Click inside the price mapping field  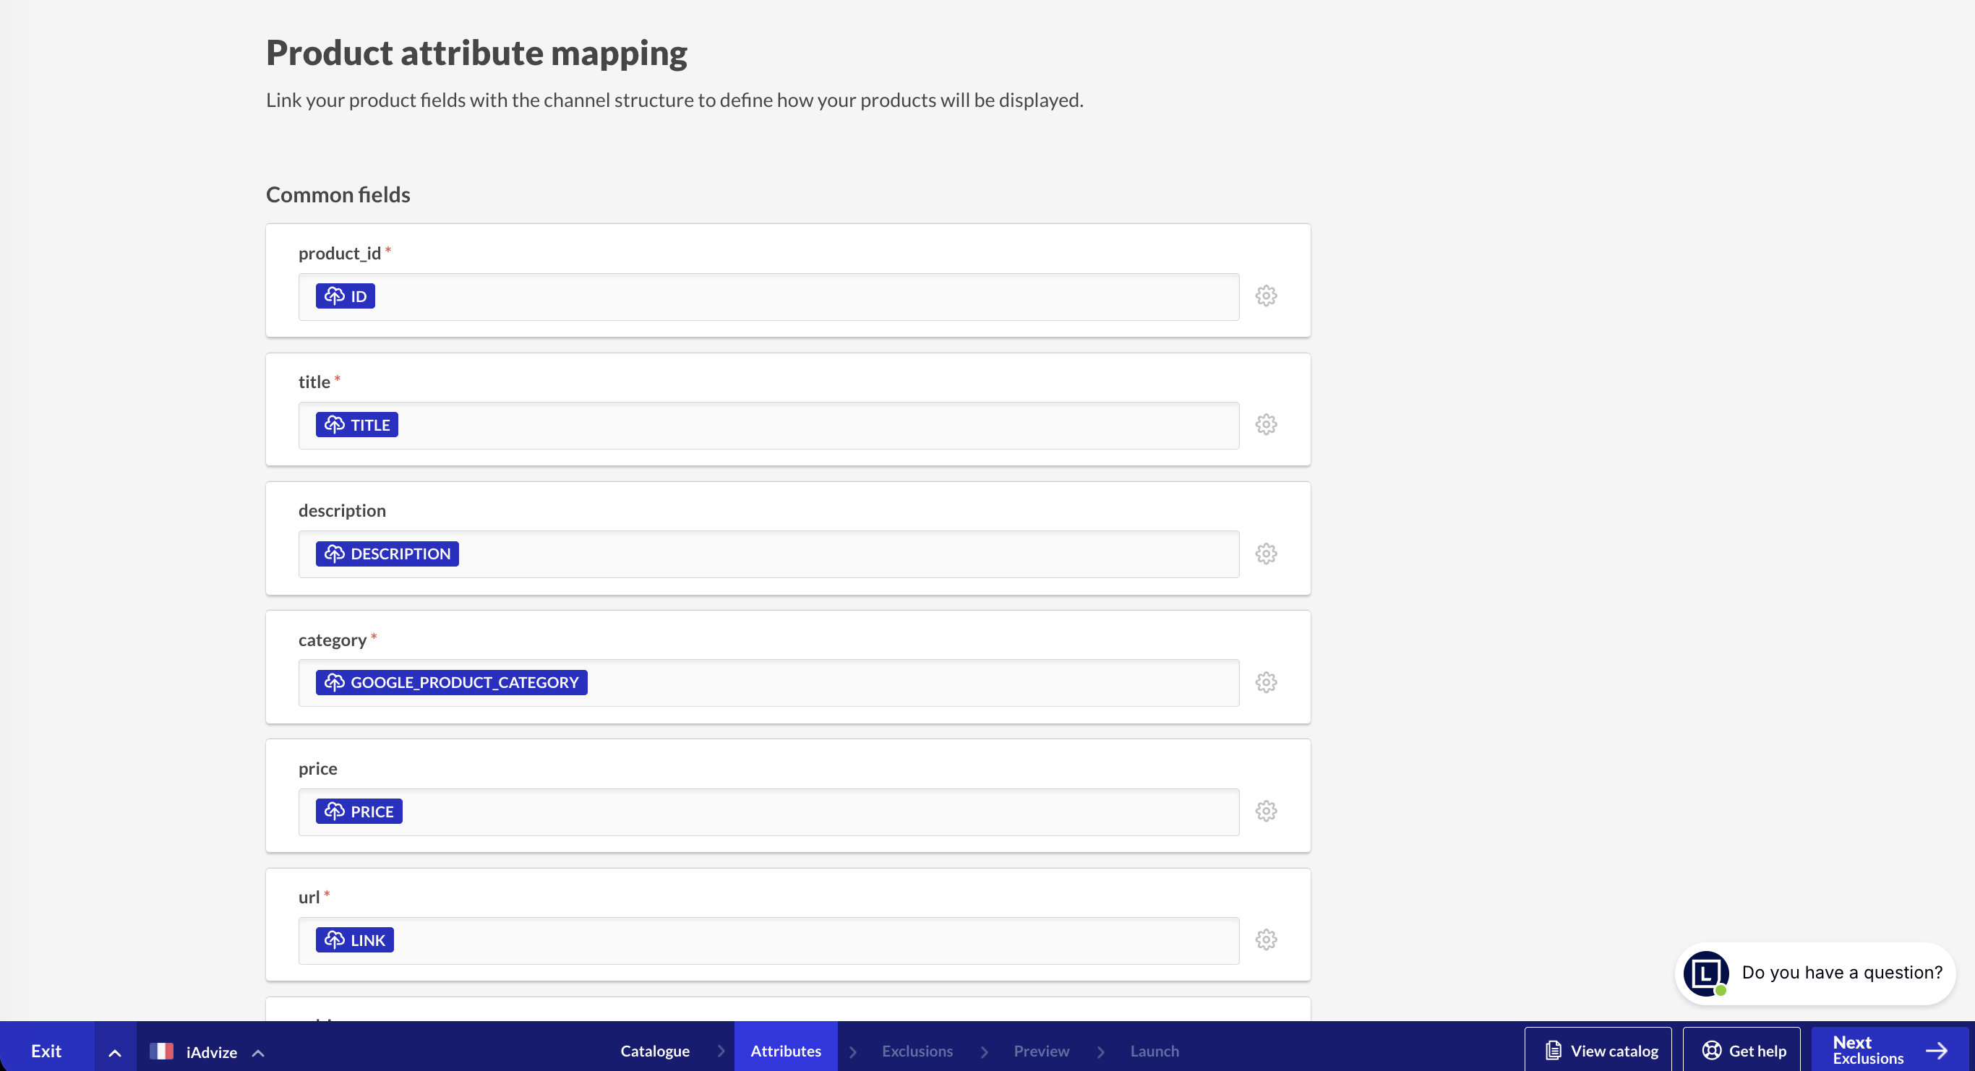click(x=767, y=812)
